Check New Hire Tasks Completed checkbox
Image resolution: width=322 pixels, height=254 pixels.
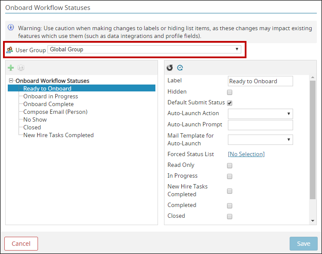click(230, 191)
